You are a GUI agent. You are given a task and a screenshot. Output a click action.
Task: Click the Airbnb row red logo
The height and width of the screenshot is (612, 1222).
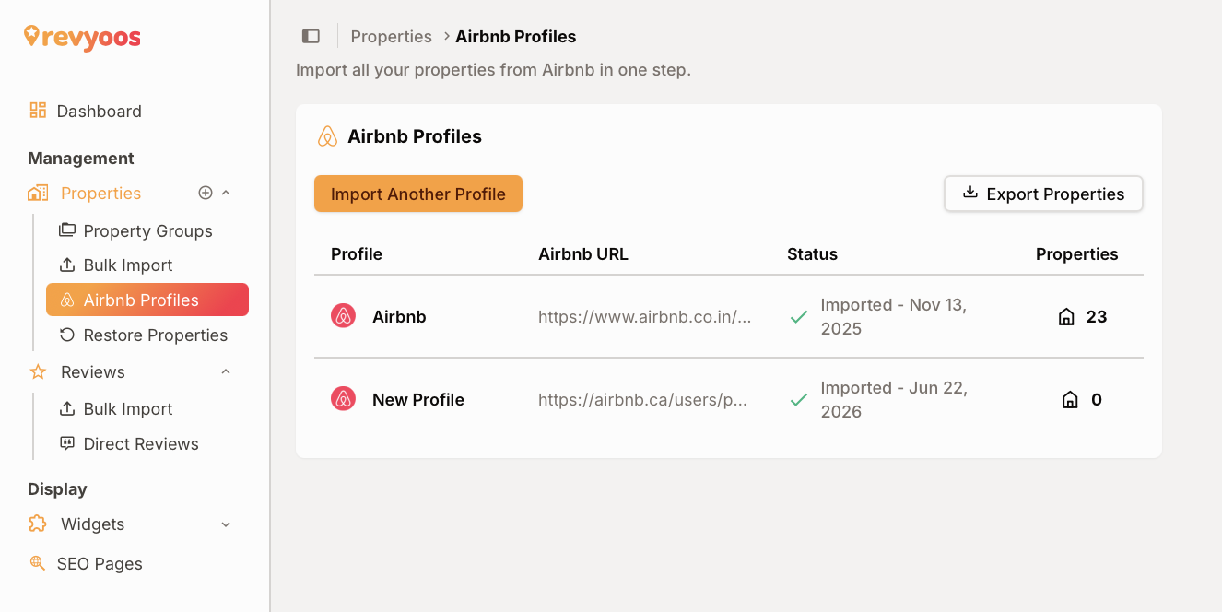[x=343, y=316]
